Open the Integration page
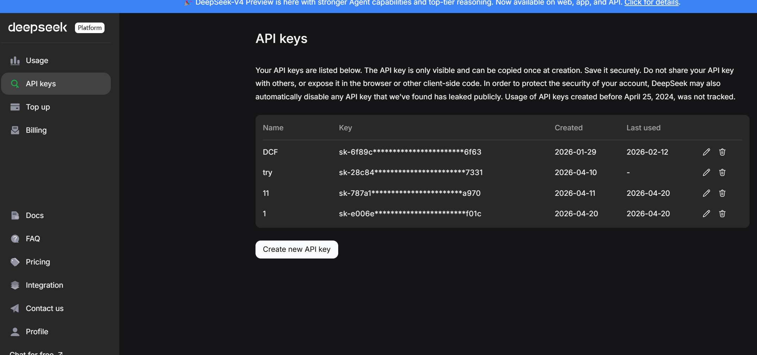Screen dimensions: 757x355 (x=56, y=285)
